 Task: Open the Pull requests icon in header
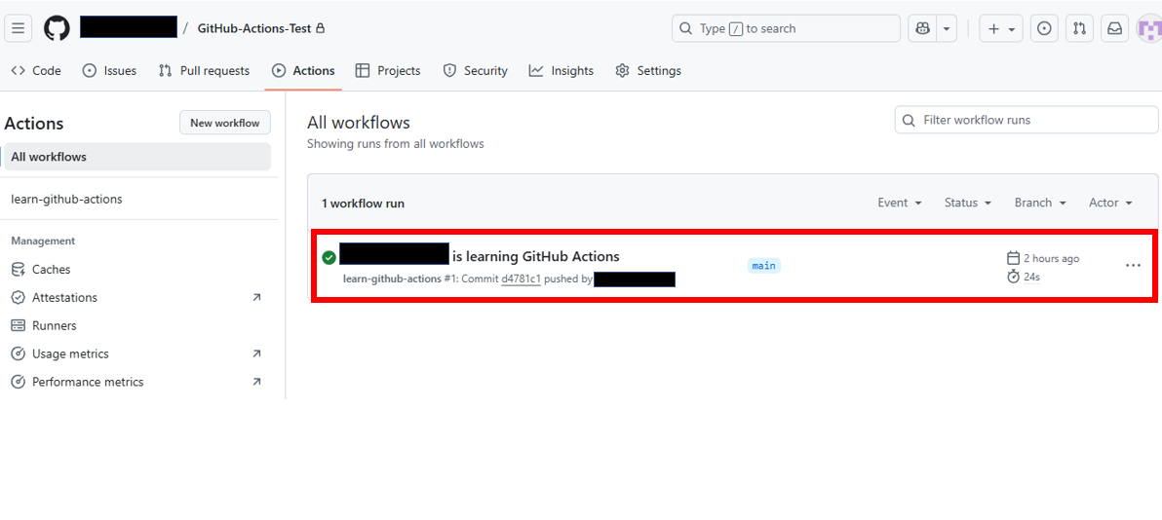[1080, 28]
